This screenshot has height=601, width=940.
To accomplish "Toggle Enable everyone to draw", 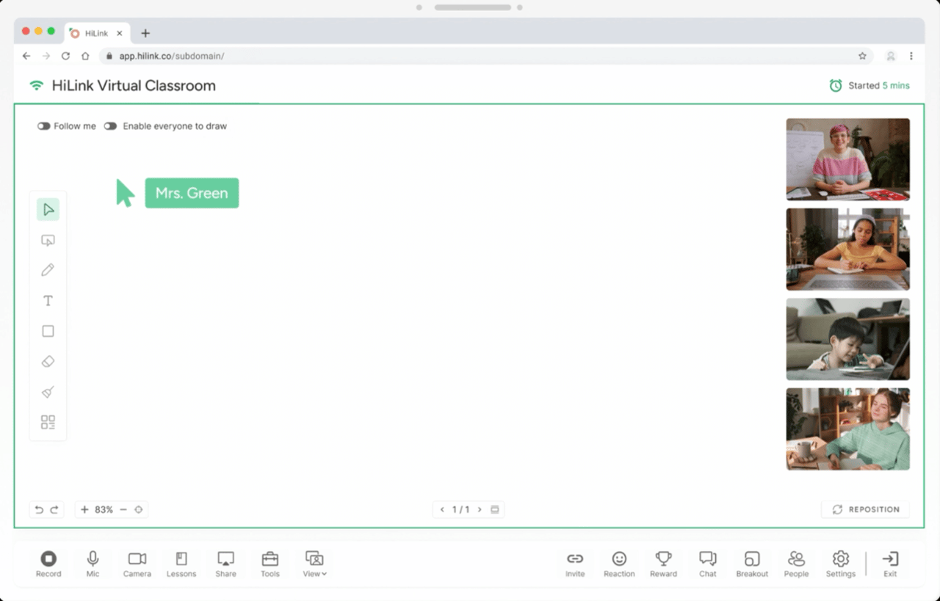I will pyautogui.click(x=110, y=126).
